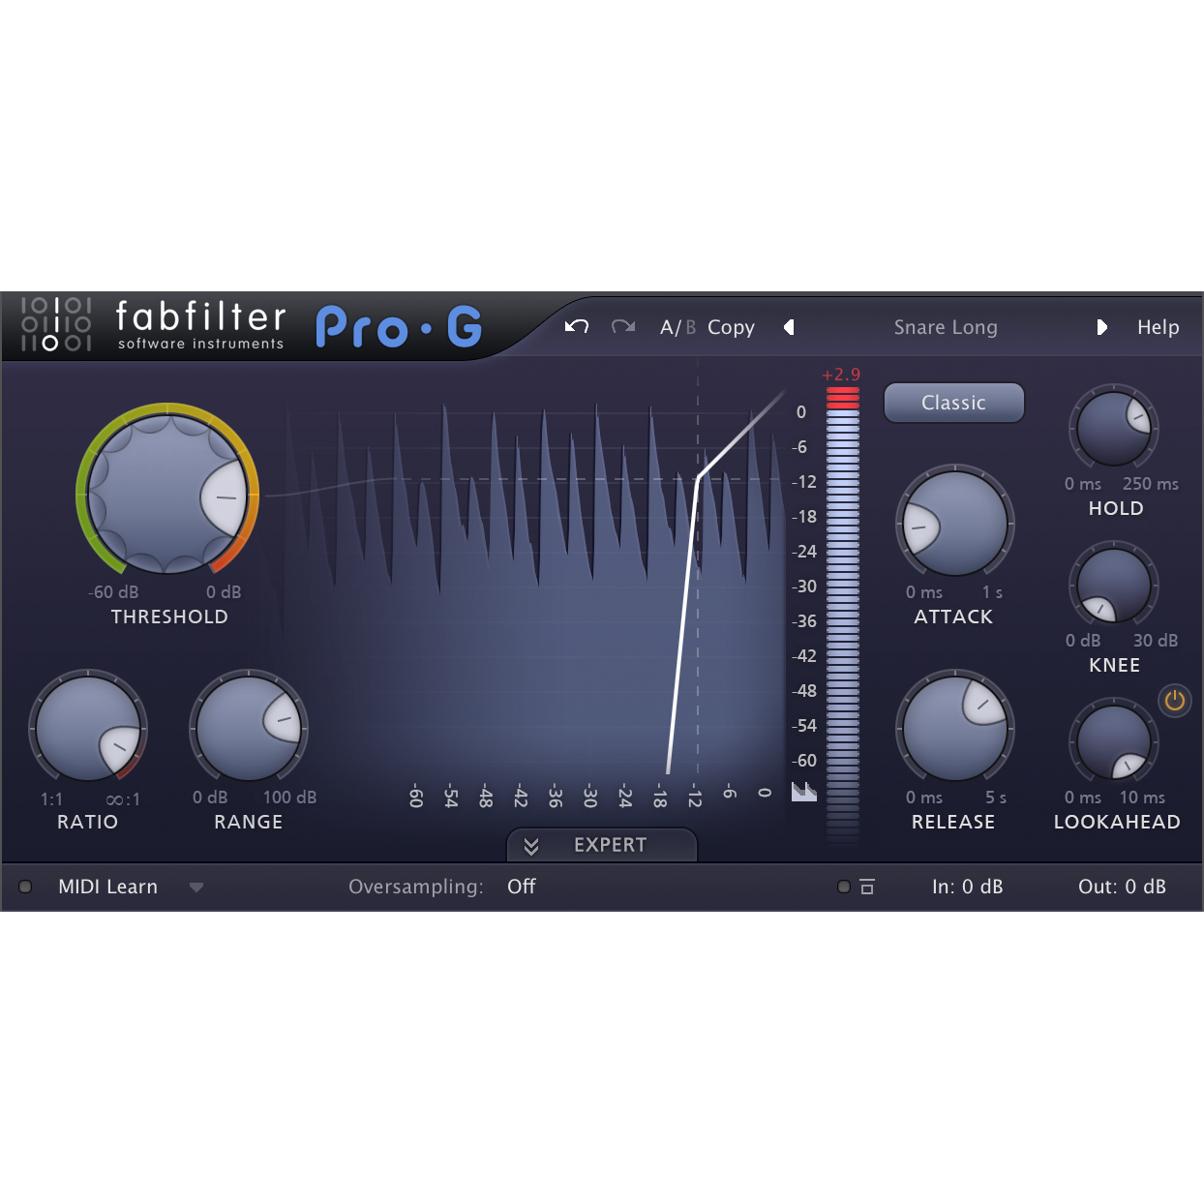Image resolution: width=1204 pixels, height=1204 pixels.
Task: Change the Oversampling setting from Off
Action: [522, 887]
